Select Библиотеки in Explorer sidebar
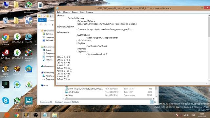The image size is (210, 118). point(48,47)
